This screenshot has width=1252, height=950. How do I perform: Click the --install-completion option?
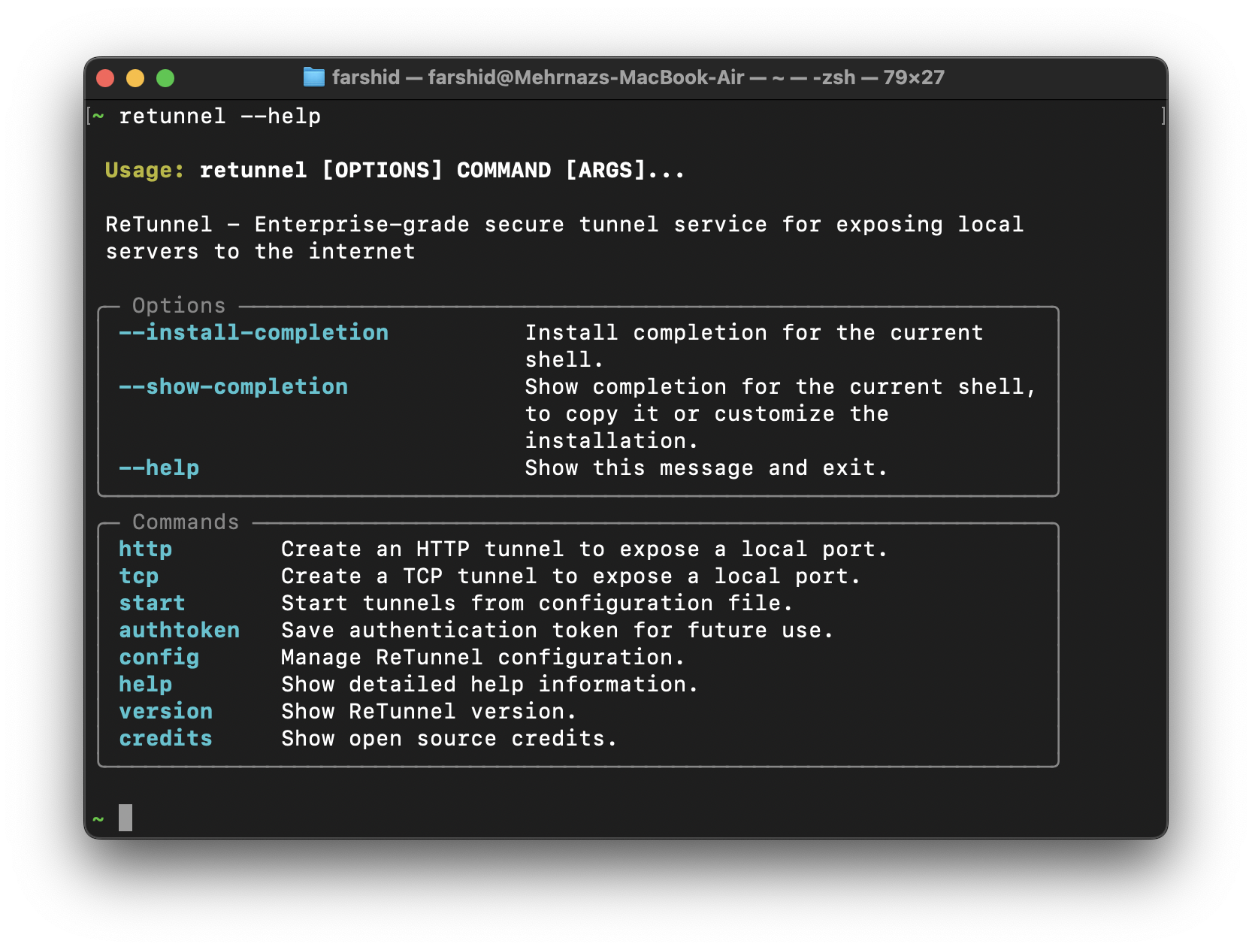[x=253, y=332]
